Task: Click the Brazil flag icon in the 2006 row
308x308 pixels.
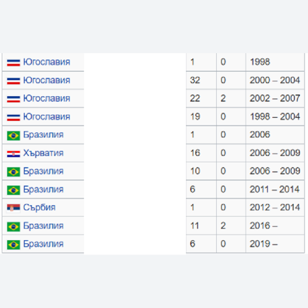Action: click(13, 136)
